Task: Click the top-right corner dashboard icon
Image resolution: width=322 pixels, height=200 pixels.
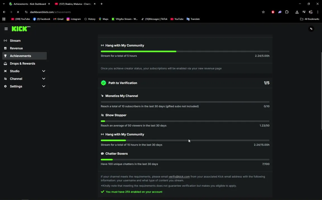Action: coord(311,29)
